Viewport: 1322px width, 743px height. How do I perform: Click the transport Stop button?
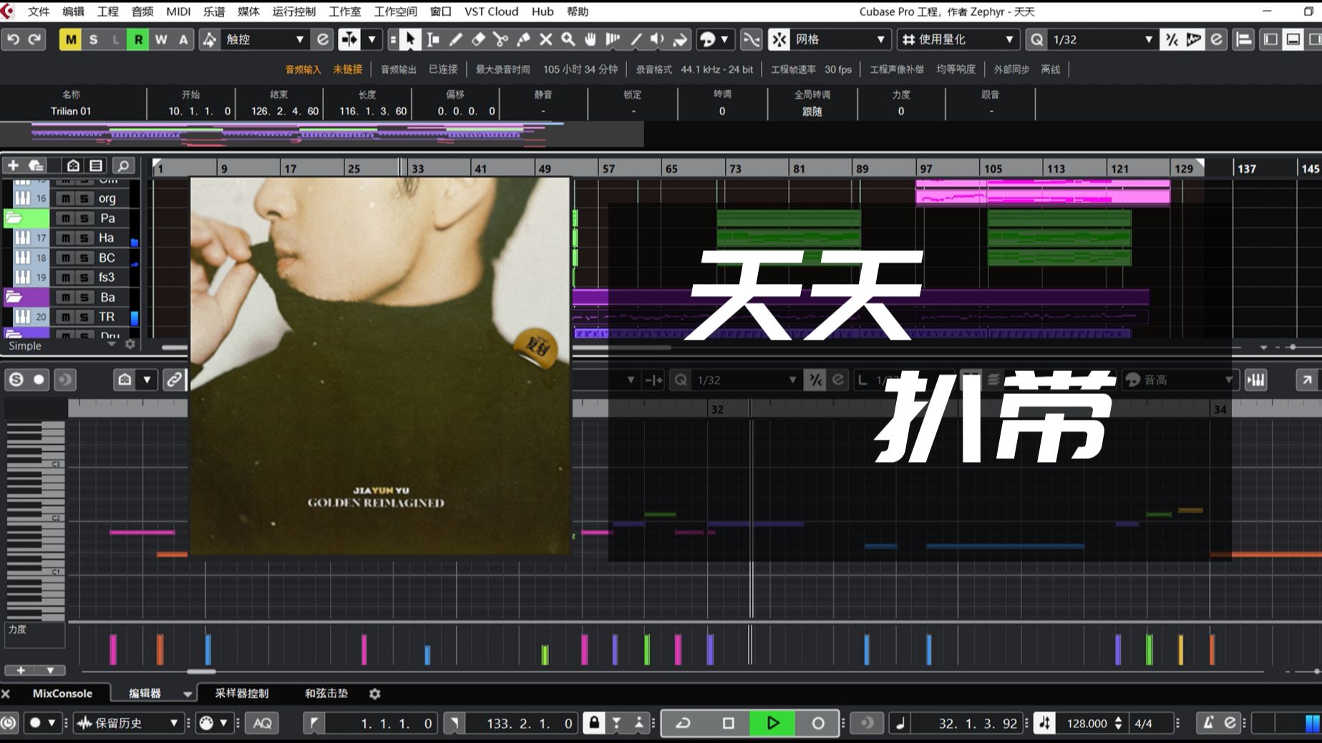(x=728, y=723)
